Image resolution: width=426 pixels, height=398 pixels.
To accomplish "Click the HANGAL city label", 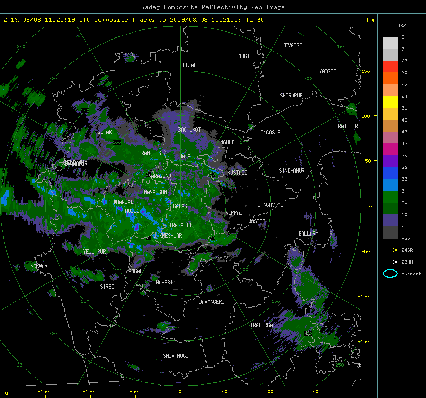I will point(133,271).
